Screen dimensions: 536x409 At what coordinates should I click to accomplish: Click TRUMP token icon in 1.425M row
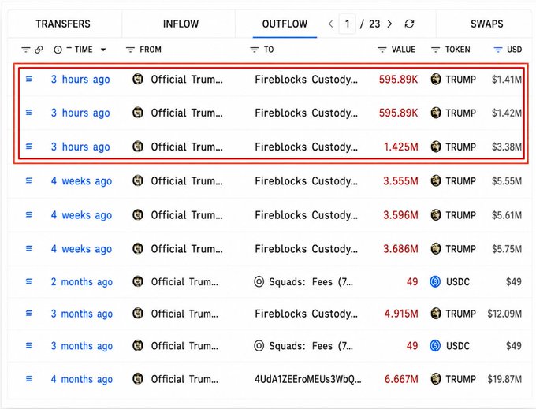(x=435, y=147)
